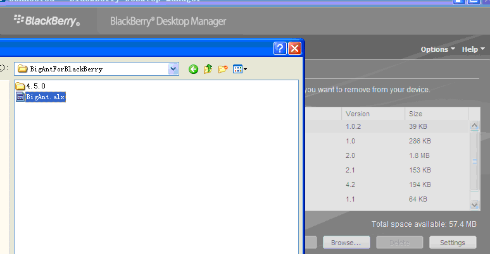Select the BigAnt.alx file
This screenshot has width=490, height=254.
(x=41, y=97)
